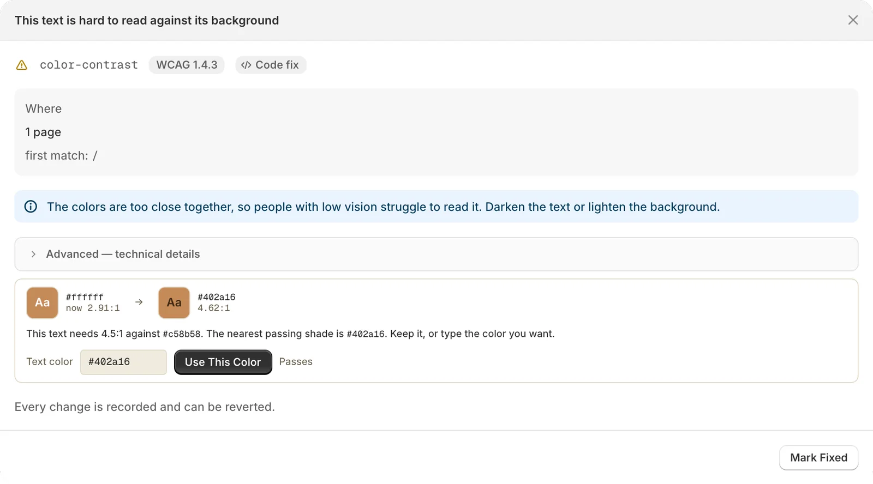
Task: Expand Advanced technical details chevron
Action: click(33, 254)
